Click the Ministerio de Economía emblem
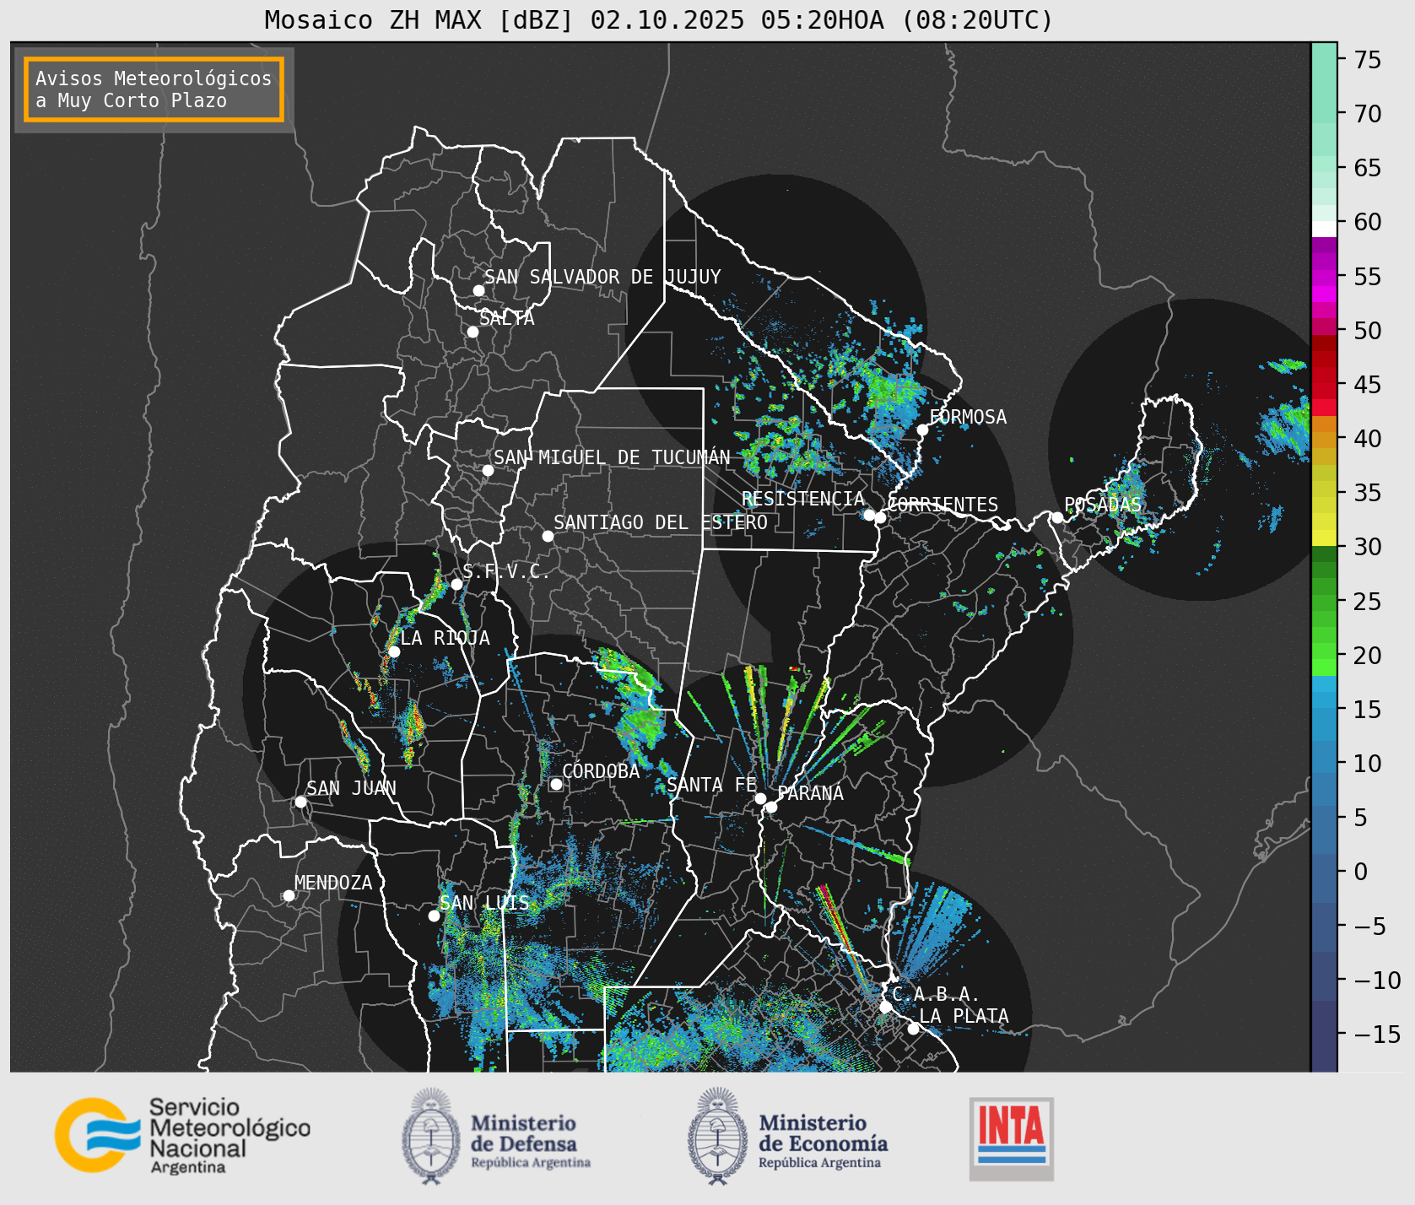1415x1205 pixels. pos(718,1136)
